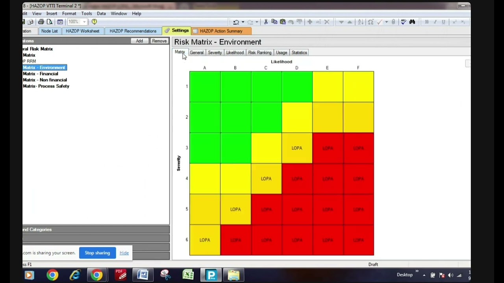The height and width of the screenshot is (283, 504).
Task: Click the Spell Check ABC icon
Action: tap(404, 22)
